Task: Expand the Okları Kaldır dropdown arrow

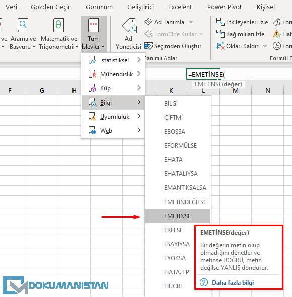Action: click(x=265, y=46)
